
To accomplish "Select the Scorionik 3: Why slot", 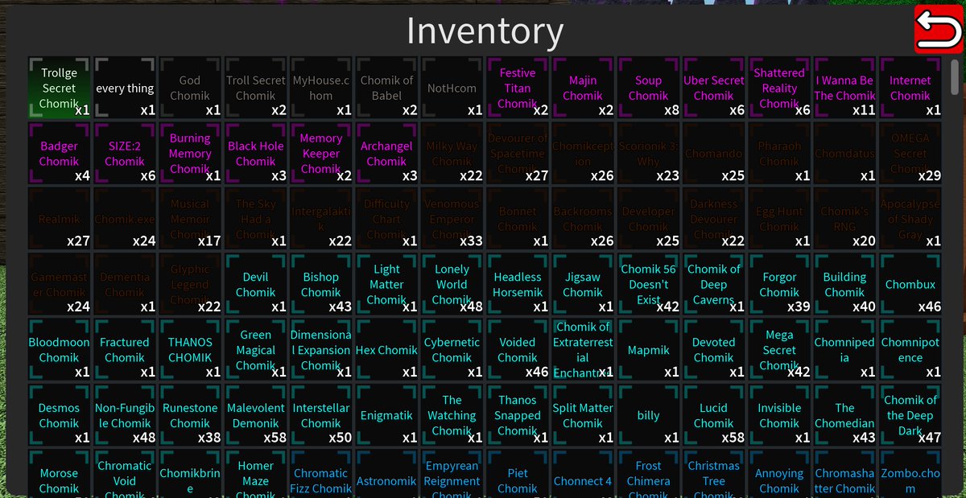I will (x=648, y=154).
